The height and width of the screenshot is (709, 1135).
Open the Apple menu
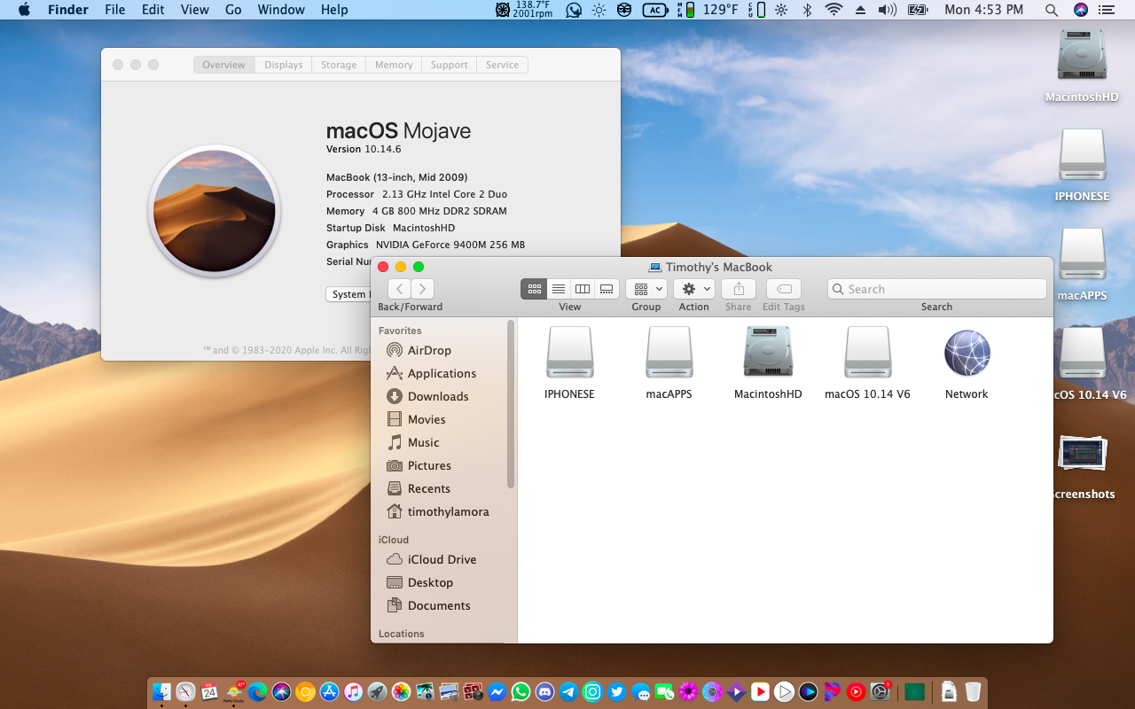pyautogui.click(x=24, y=10)
